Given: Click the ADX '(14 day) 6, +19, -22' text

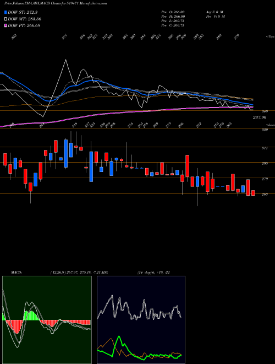Looking at the screenshot, I should 153,272.
